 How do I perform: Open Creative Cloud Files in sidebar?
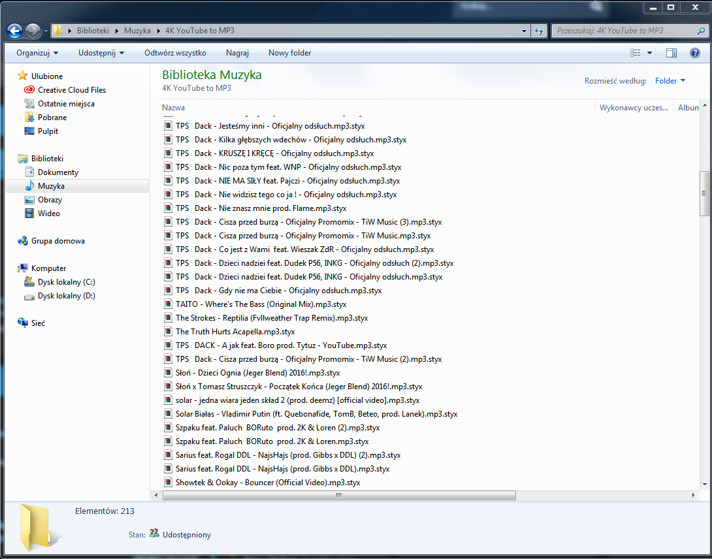click(x=72, y=90)
